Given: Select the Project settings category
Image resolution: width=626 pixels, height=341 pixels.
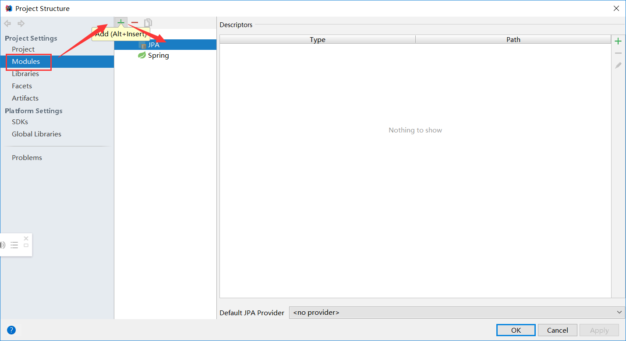Looking at the screenshot, I should point(23,49).
